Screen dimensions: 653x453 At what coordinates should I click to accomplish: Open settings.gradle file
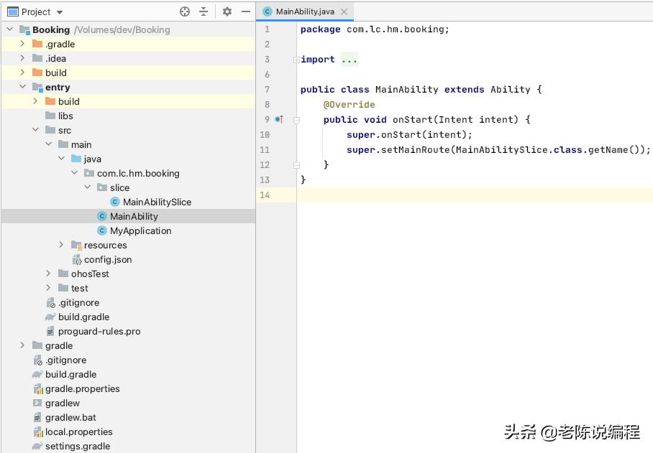[78, 446]
